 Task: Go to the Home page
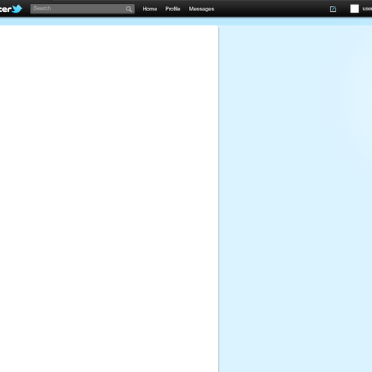[x=150, y=9]
